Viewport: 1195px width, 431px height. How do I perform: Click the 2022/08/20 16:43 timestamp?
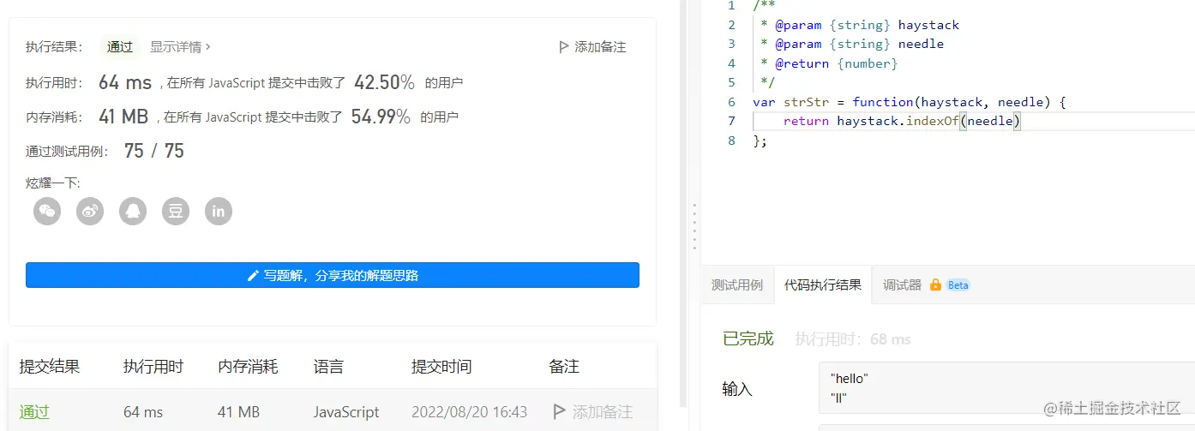470,412
